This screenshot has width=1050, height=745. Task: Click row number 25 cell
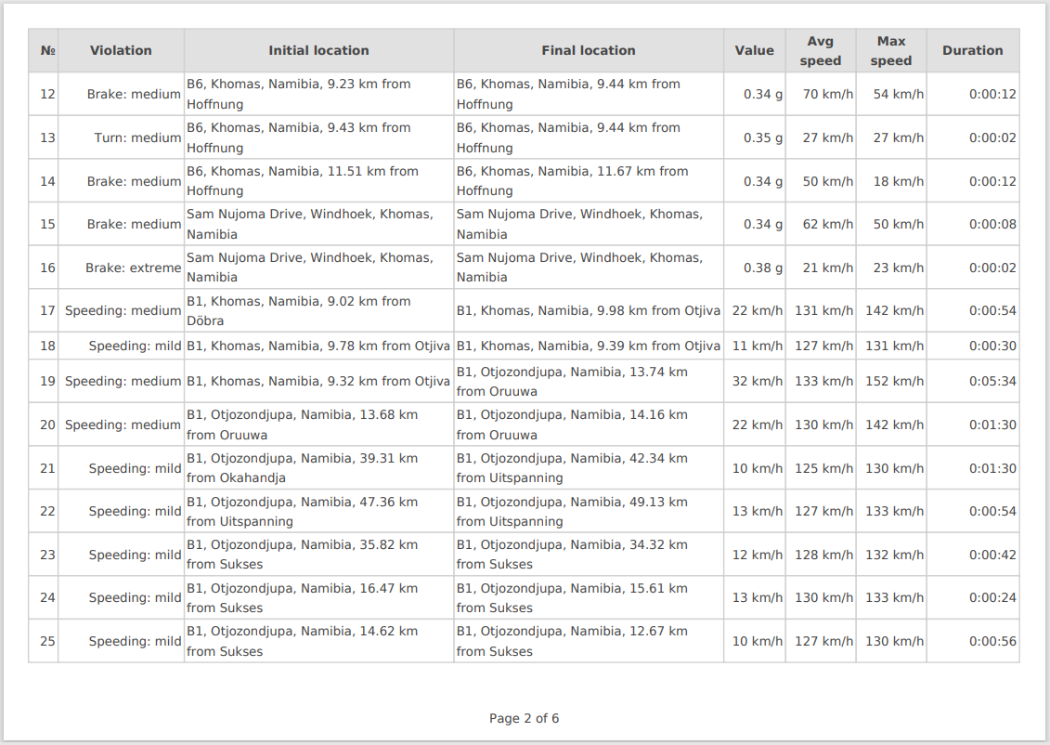click(x=48, y=641)
